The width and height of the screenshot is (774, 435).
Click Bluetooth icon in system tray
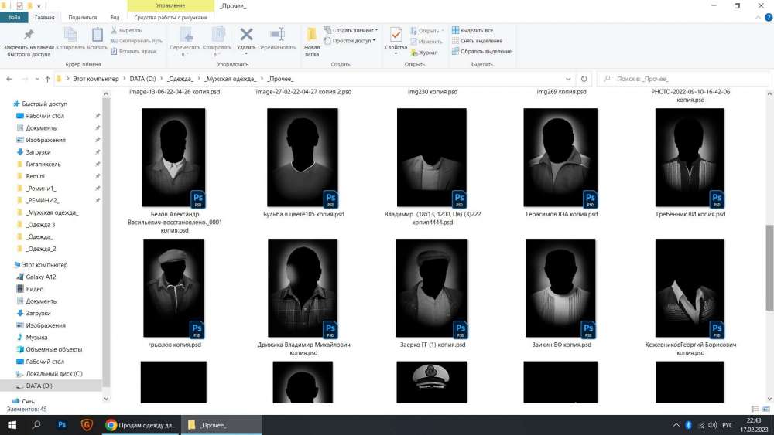click(x=688, y=425)
